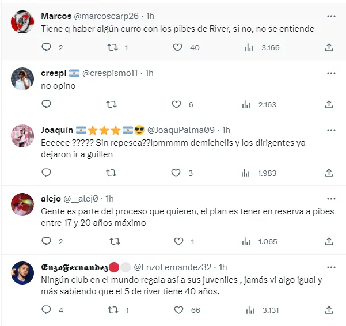The width and height of the screenshot is (346, 326).
Task: Retweet EnzoFernandez's tweet about juveniles
Action: point(113,310)
